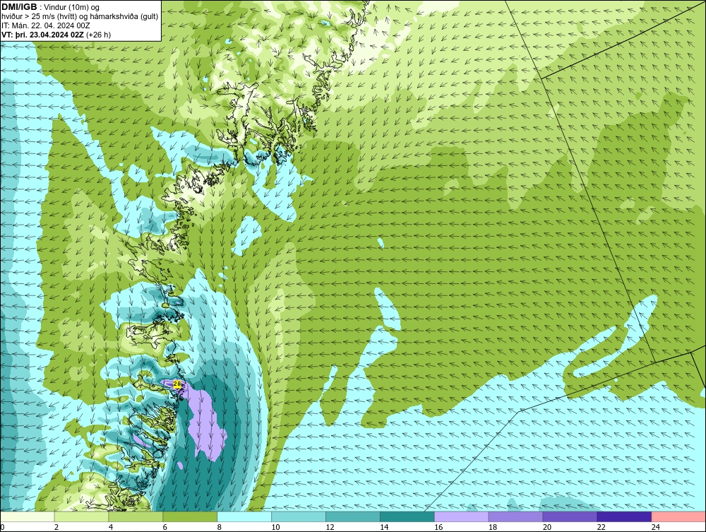The width and height of the screenshot is (706, 532).
Task: Click the purple 18–20 legend swatch
Action: click(515, 516)
